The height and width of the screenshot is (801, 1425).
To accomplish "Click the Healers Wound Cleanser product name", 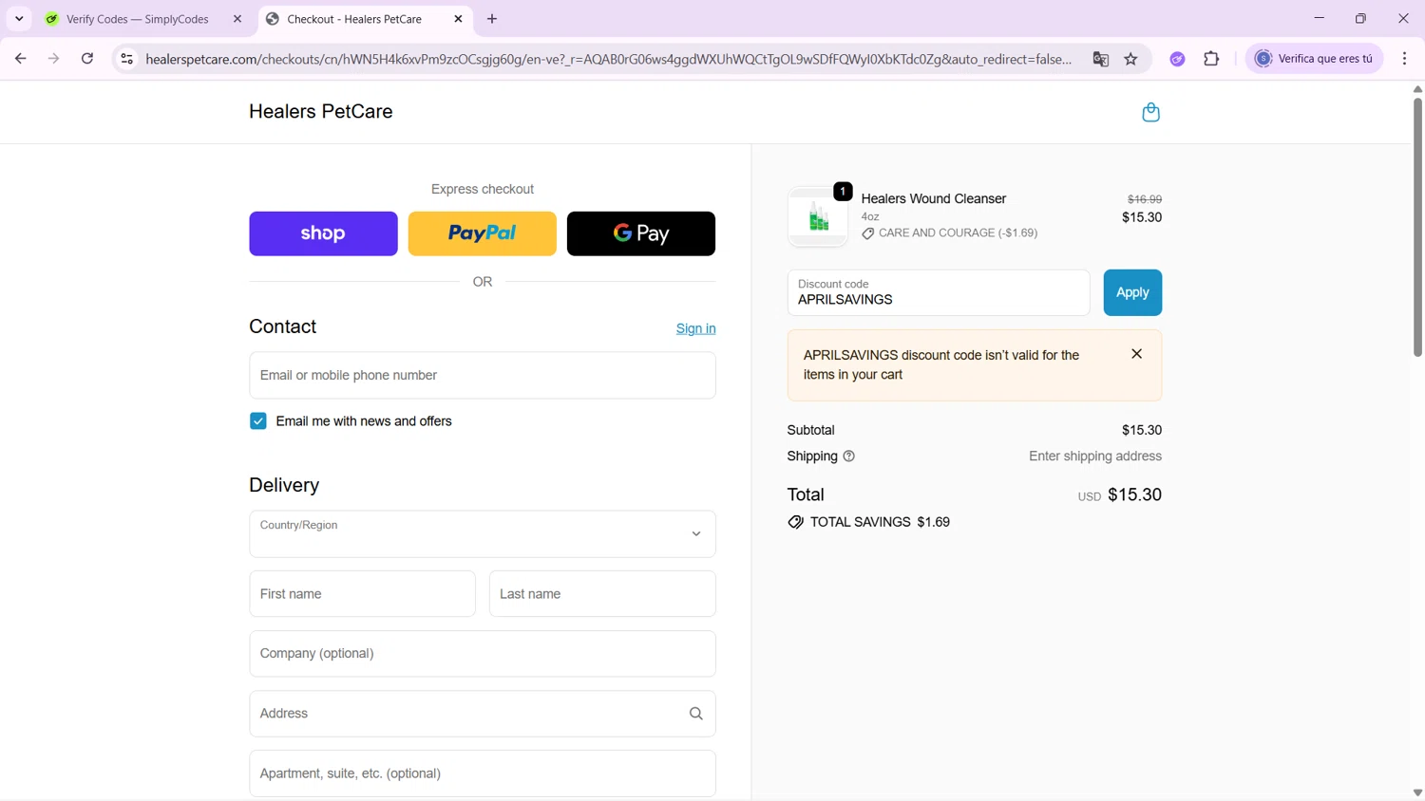I will [x=934, y=198].
